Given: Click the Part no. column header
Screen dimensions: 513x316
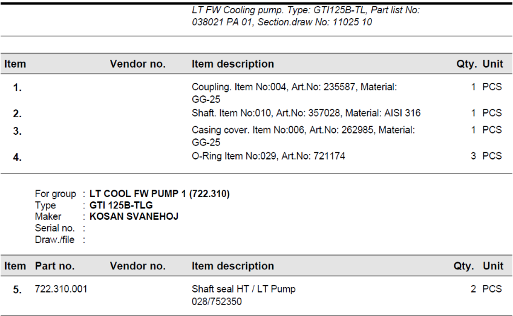Looking at the screenshot, I should pos(54,266).
